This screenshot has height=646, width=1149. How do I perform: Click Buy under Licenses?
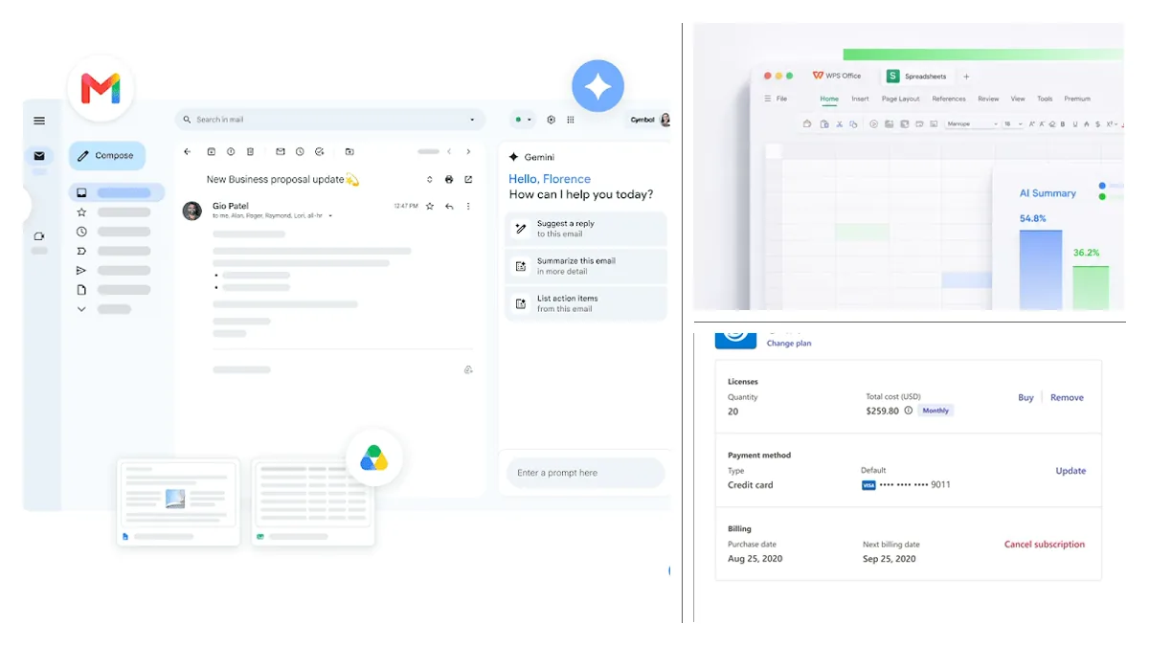pos(1025,397)
